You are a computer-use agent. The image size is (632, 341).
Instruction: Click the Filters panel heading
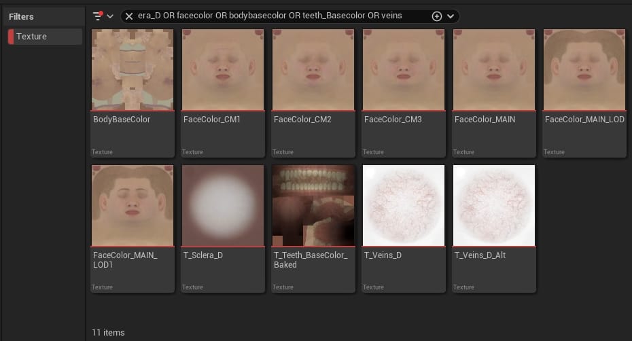[21, 16]
